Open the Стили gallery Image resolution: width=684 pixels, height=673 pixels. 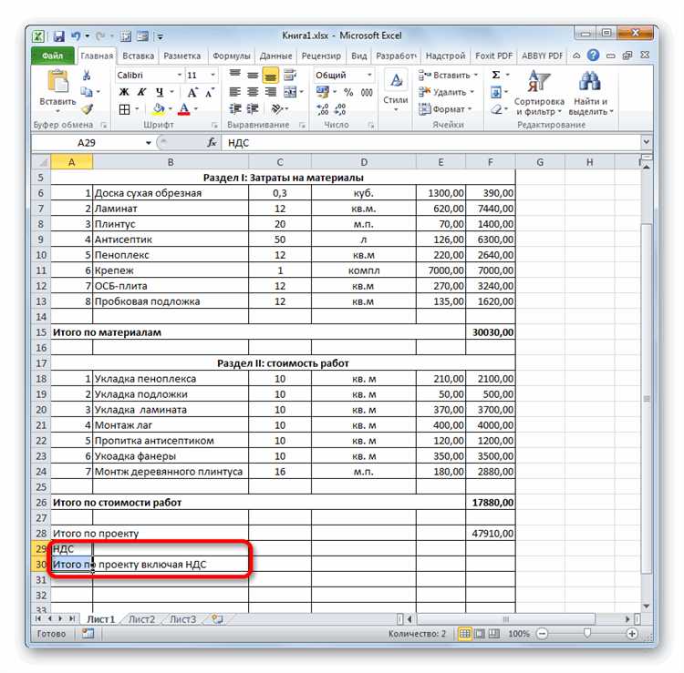point(396,91)
